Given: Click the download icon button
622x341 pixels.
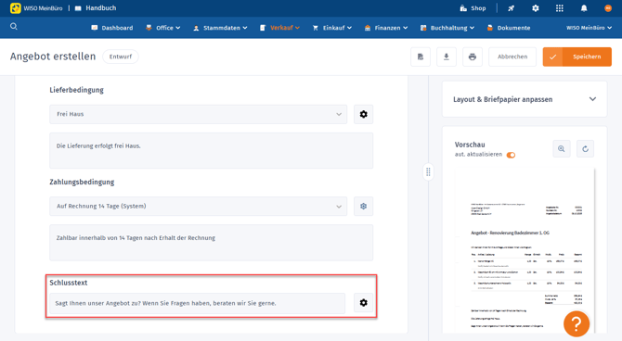Looking at the screenshot, I should 447,57.
